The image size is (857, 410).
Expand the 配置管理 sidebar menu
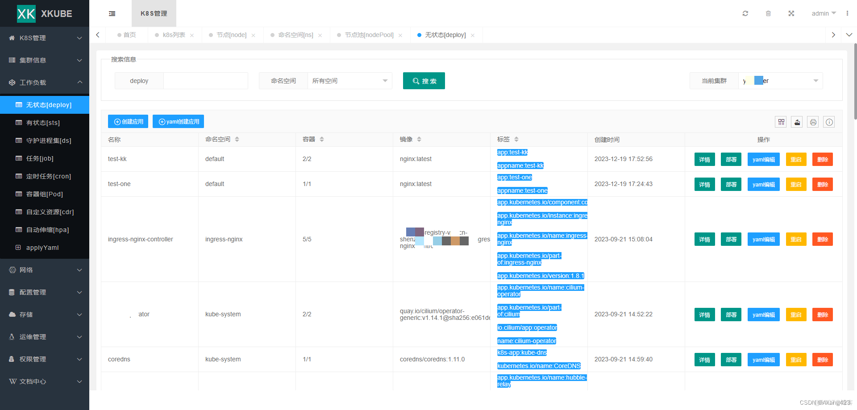click(45, 292)
